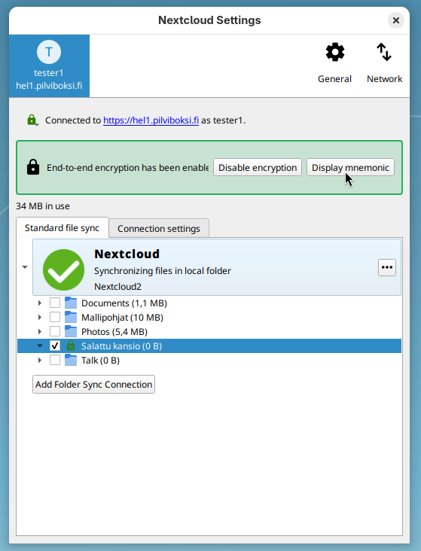
Task: Click the Documents folder icon
Action: 71,303
